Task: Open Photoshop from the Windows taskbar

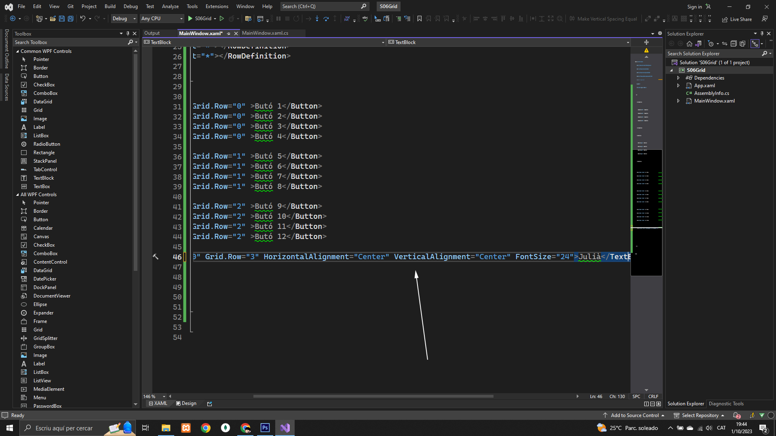Action: pos(265,428)
